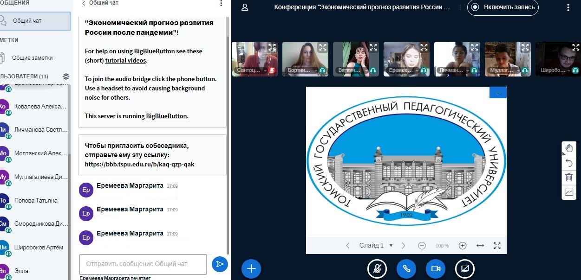Click invite link bbb.tspu.edu.ru/b/kaq-qzp-qak text
The image size is (581, 280).
pos(140,164)
